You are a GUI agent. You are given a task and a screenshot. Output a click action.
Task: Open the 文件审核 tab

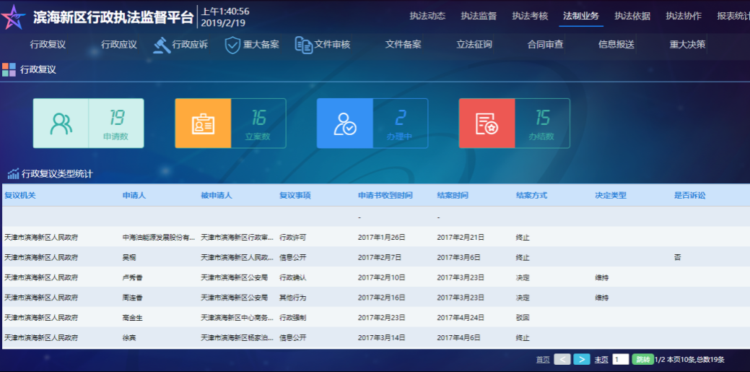(x=333, y=45)
